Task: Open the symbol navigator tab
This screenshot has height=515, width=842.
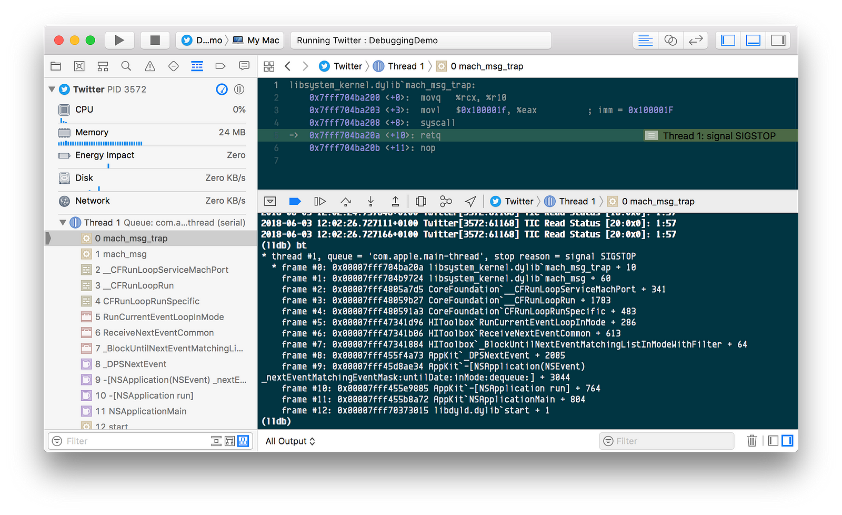Action: [x=103, y=66]
